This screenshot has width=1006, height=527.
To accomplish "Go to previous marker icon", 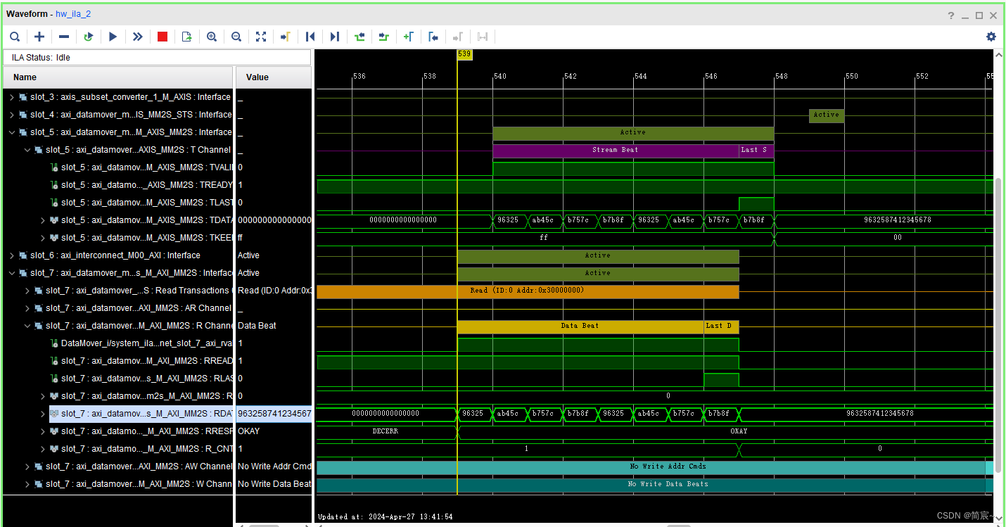I will click(x=433, y=37).
